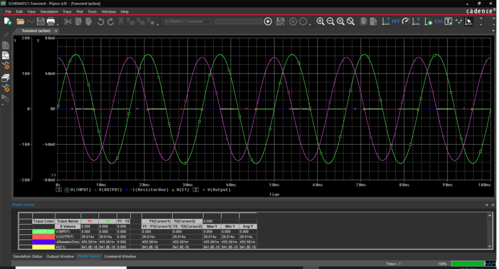This screenshot has width=499, height=269.
Task: Open evaluate measurement f(x) tool
Action: (439, 21)
